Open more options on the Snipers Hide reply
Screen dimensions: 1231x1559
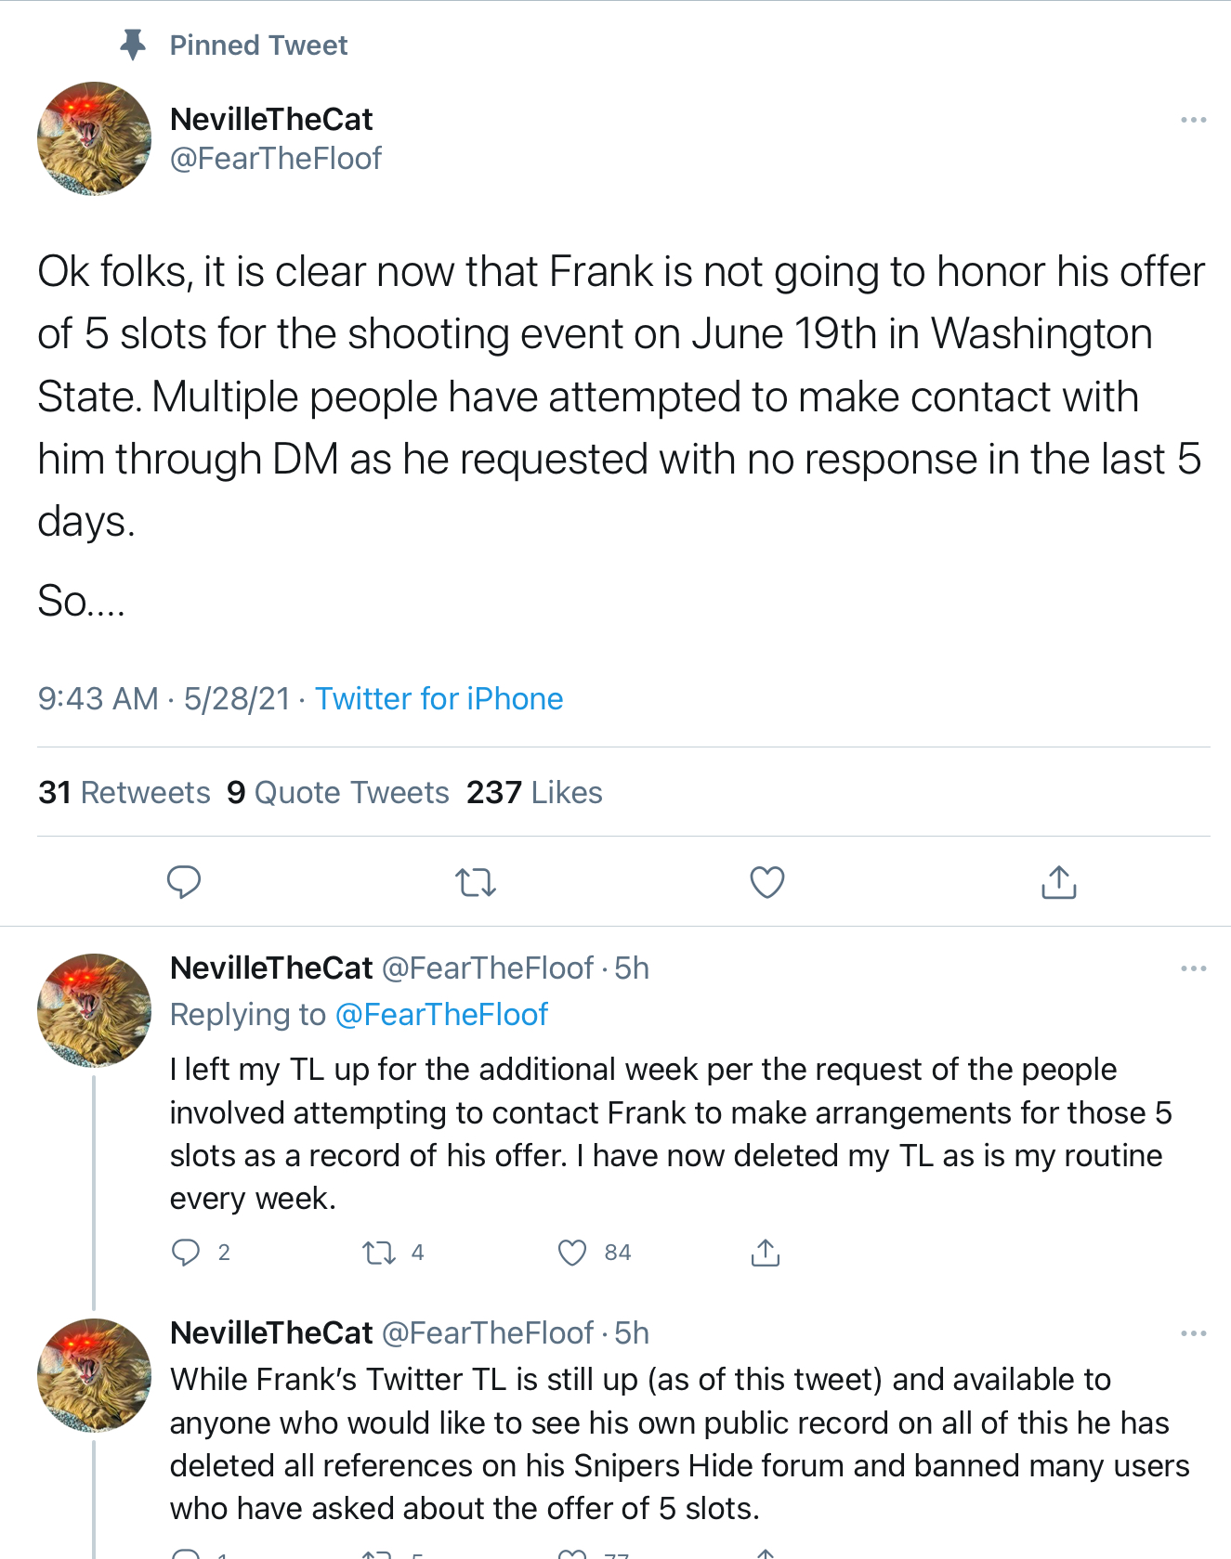tap(1193, 1333)
